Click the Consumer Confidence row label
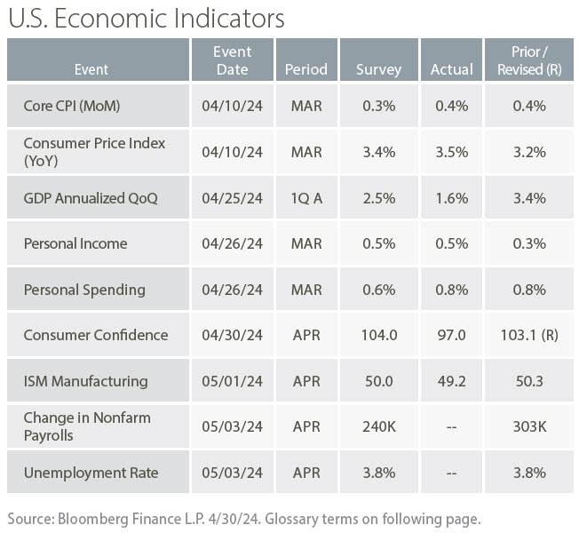Viewport: 579px width, 533px height. (95, 335)
